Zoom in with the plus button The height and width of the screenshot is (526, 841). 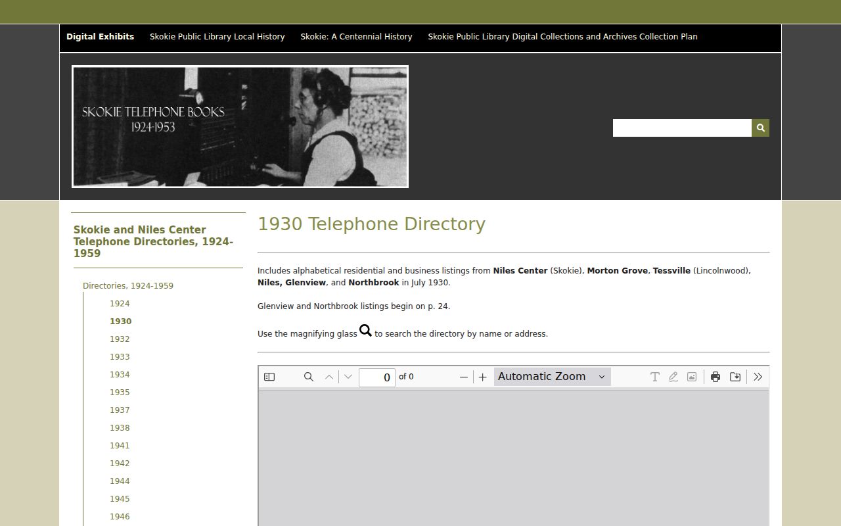pos(483,377)
